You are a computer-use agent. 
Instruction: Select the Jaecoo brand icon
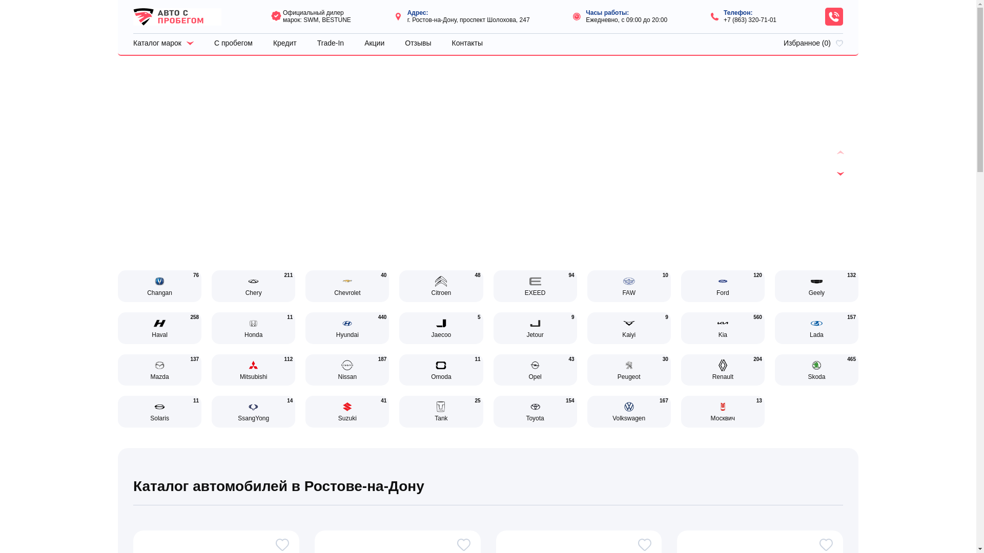pyautogui.click(x=441, y=323)
